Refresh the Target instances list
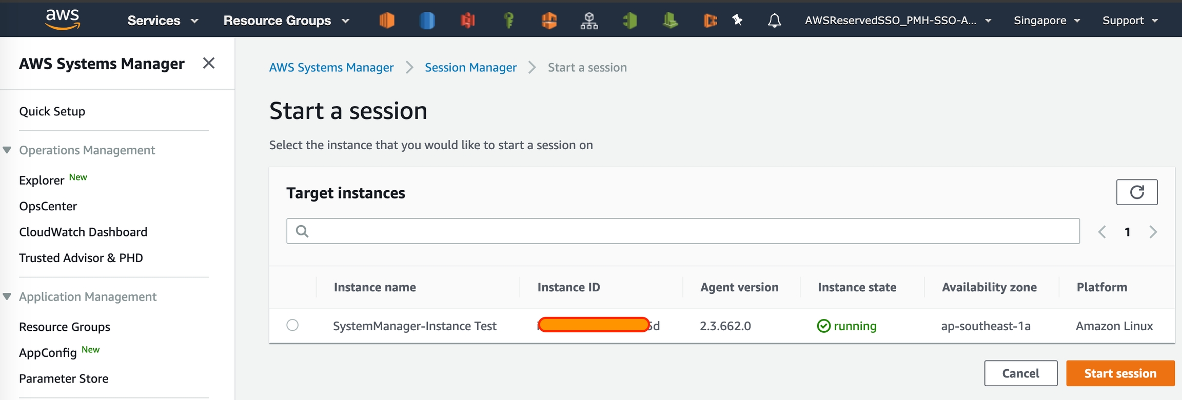 pos(1136,192)
